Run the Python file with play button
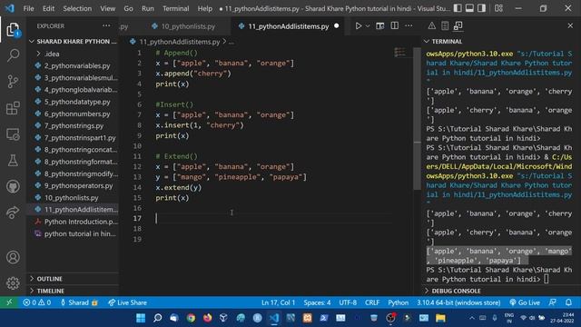Viewport: 581px width, 327px height. [359, 26]
